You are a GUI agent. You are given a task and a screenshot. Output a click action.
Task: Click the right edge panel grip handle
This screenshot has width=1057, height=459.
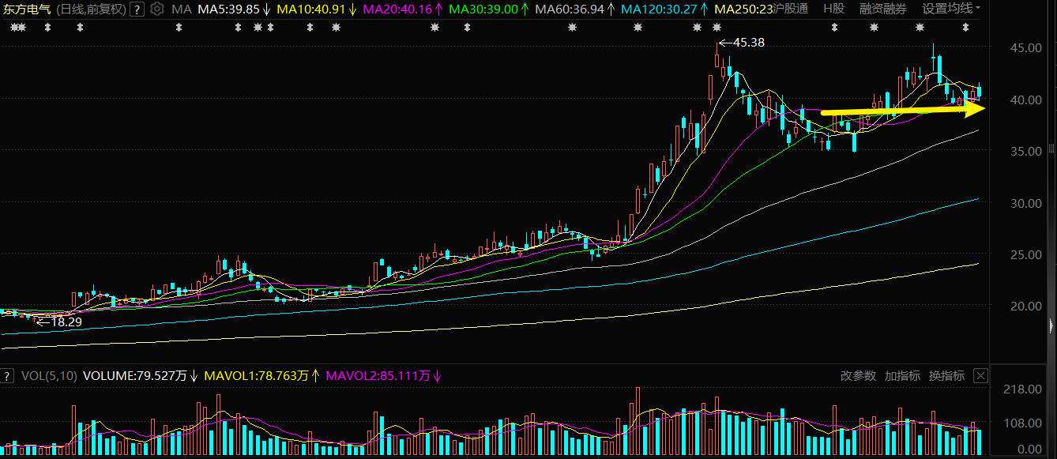1051,149
